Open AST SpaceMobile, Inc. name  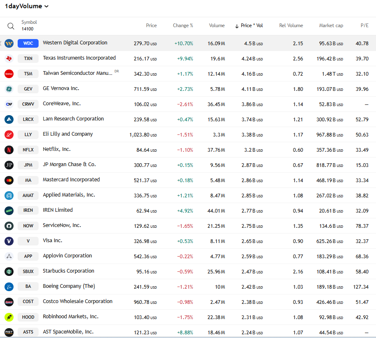coord(68,332)
